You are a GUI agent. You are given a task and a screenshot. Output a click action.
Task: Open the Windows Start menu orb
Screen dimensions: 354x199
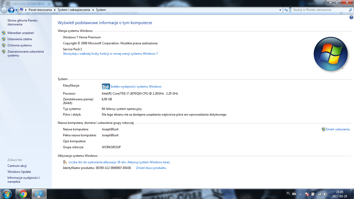tap(7, 194)
